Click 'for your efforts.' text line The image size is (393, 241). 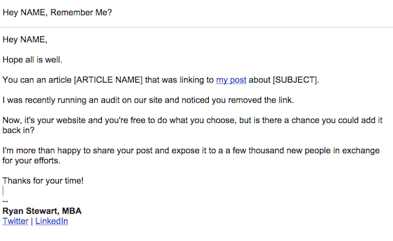point(31,160)
